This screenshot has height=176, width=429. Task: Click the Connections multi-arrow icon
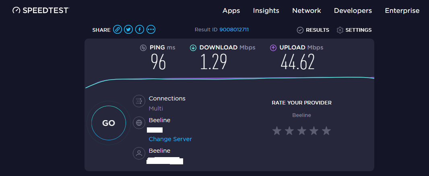pyautogui.click(x=139, y=101)
